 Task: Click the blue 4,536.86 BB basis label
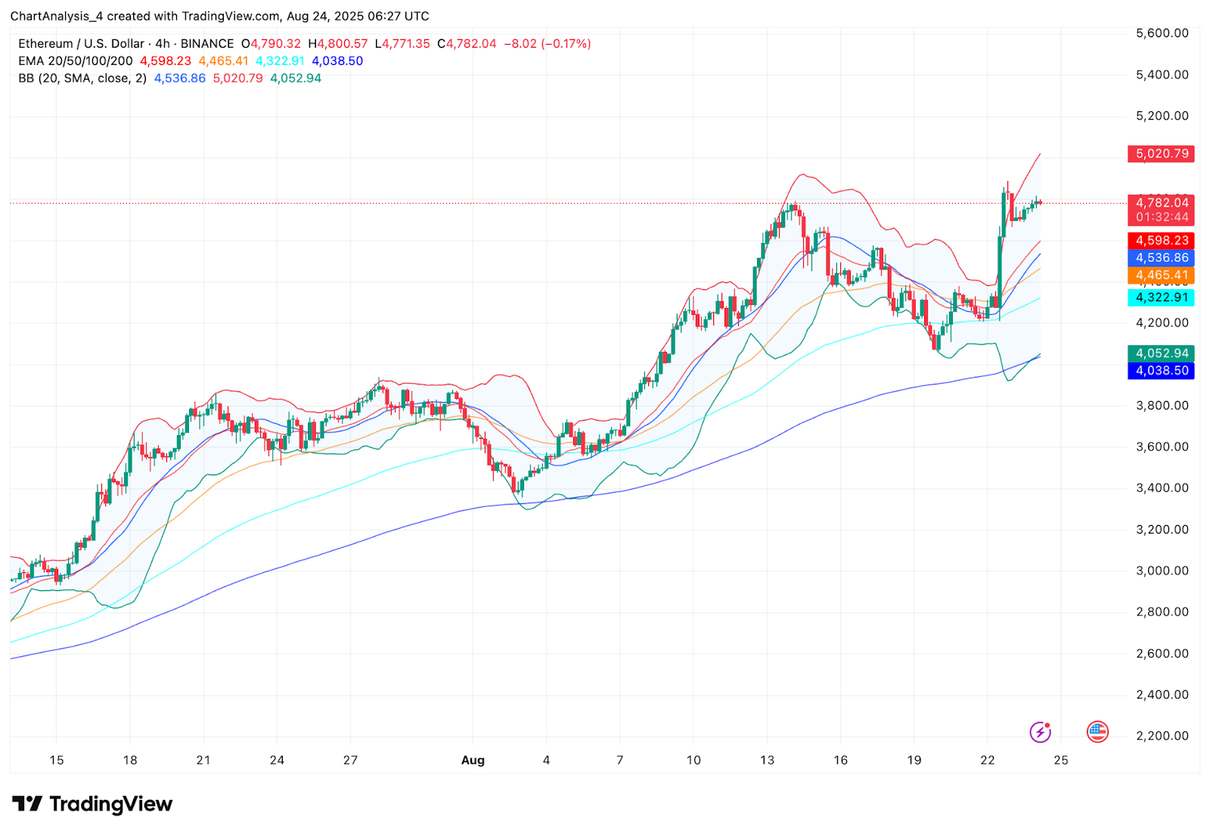pos(1161,258)
